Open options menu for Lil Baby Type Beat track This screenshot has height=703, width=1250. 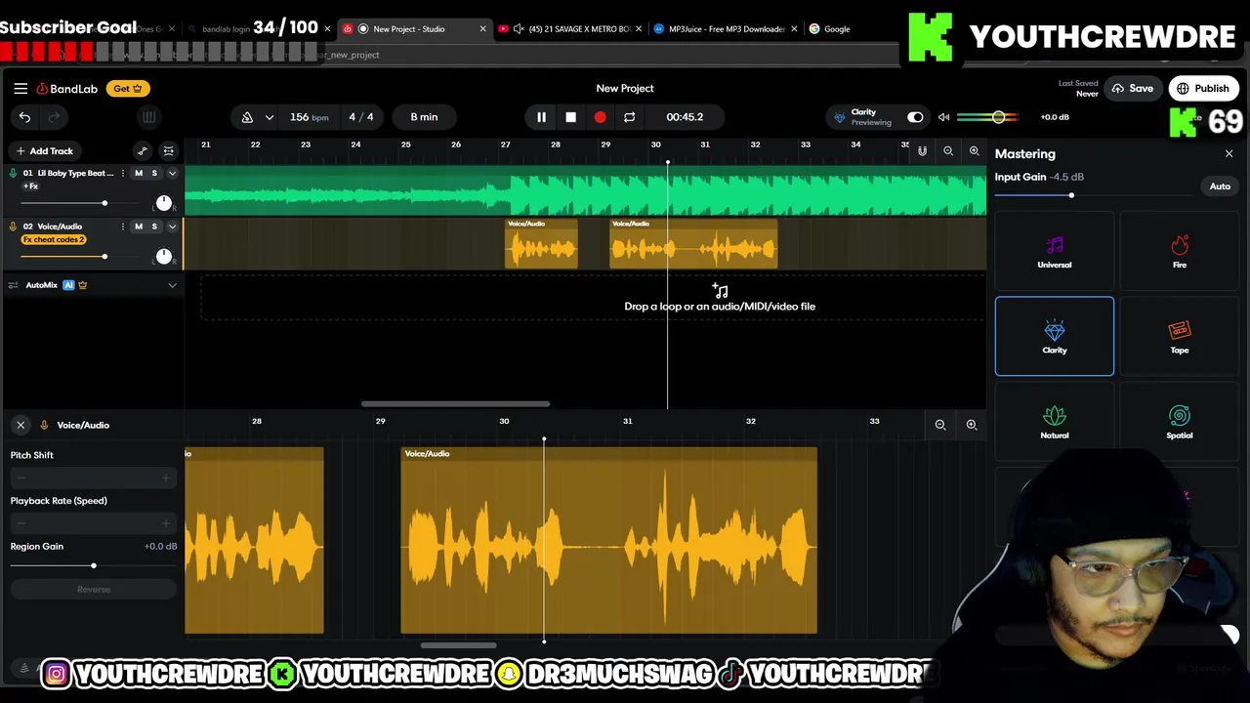pos(122,173)
